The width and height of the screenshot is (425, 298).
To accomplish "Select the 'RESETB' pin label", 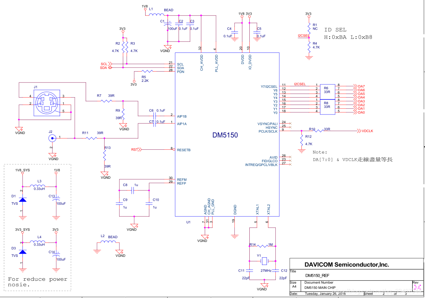I will (183, 150).
